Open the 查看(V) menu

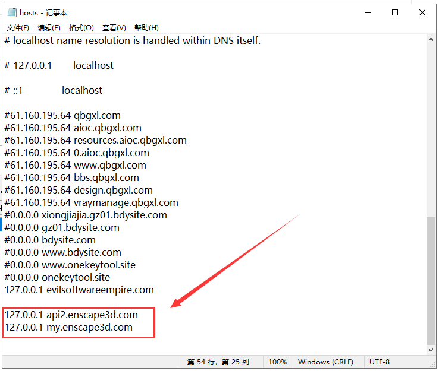click(114, 28)
